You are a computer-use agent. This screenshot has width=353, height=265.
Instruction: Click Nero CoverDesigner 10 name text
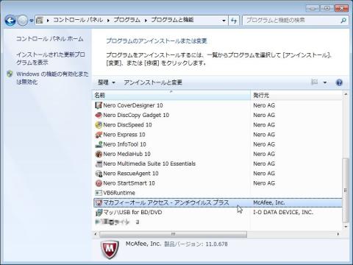point(133,105)
